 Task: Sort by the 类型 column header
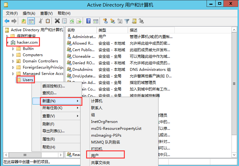coord(112,30)
